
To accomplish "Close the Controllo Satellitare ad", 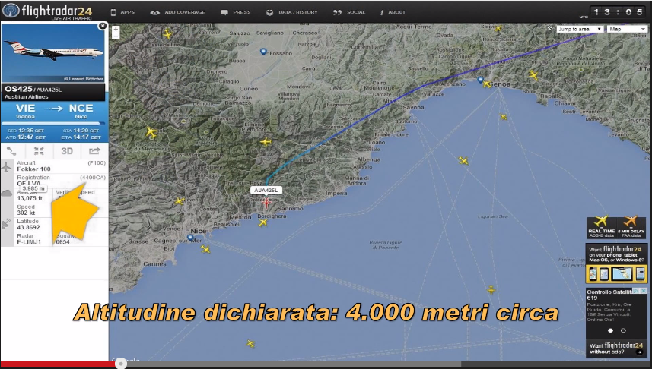I will pos(644,291).
